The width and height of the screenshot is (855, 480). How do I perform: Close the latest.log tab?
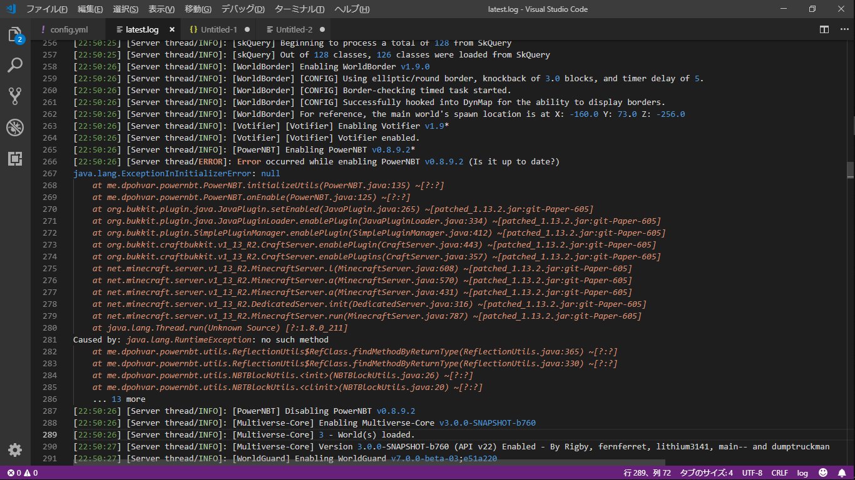coord(172,29)
